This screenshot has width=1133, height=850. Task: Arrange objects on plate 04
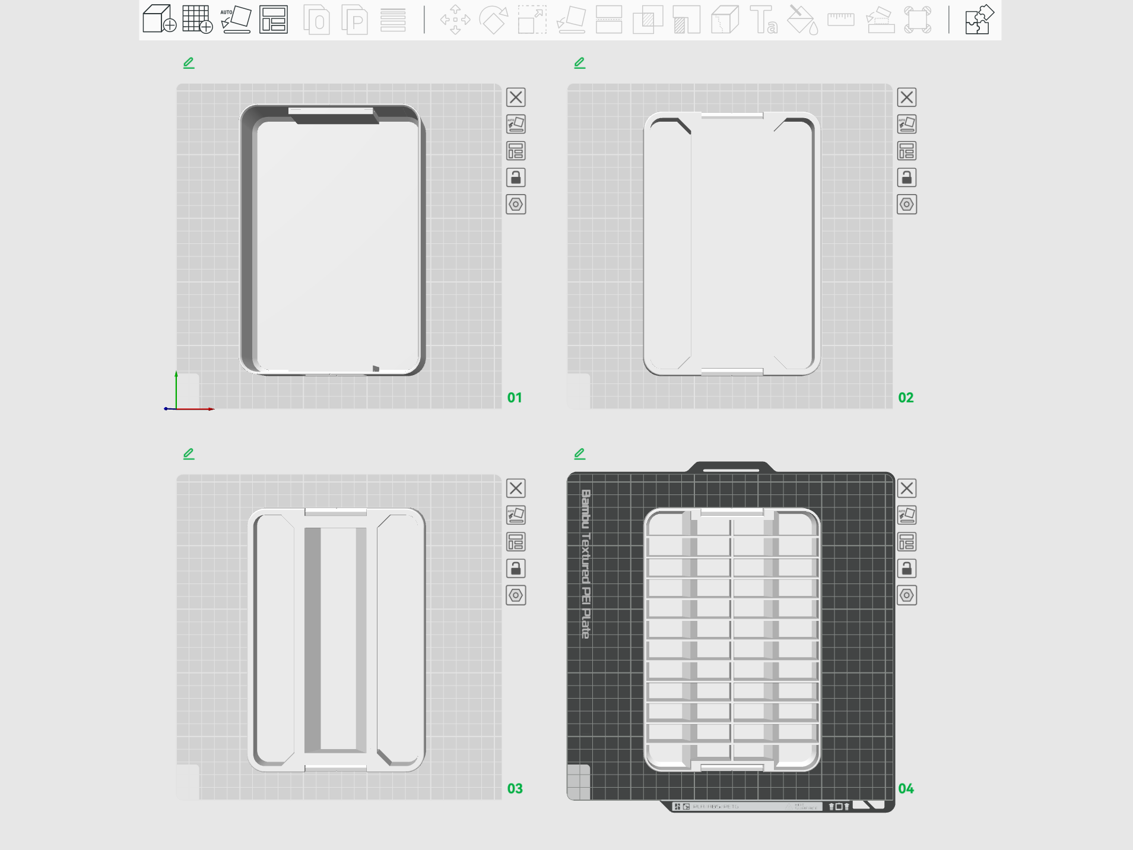(x=907, y=542)
